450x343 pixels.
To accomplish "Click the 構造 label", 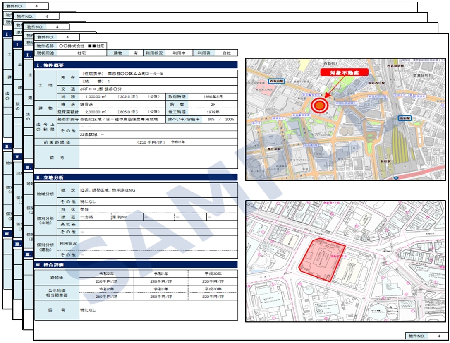I will 68,104.
